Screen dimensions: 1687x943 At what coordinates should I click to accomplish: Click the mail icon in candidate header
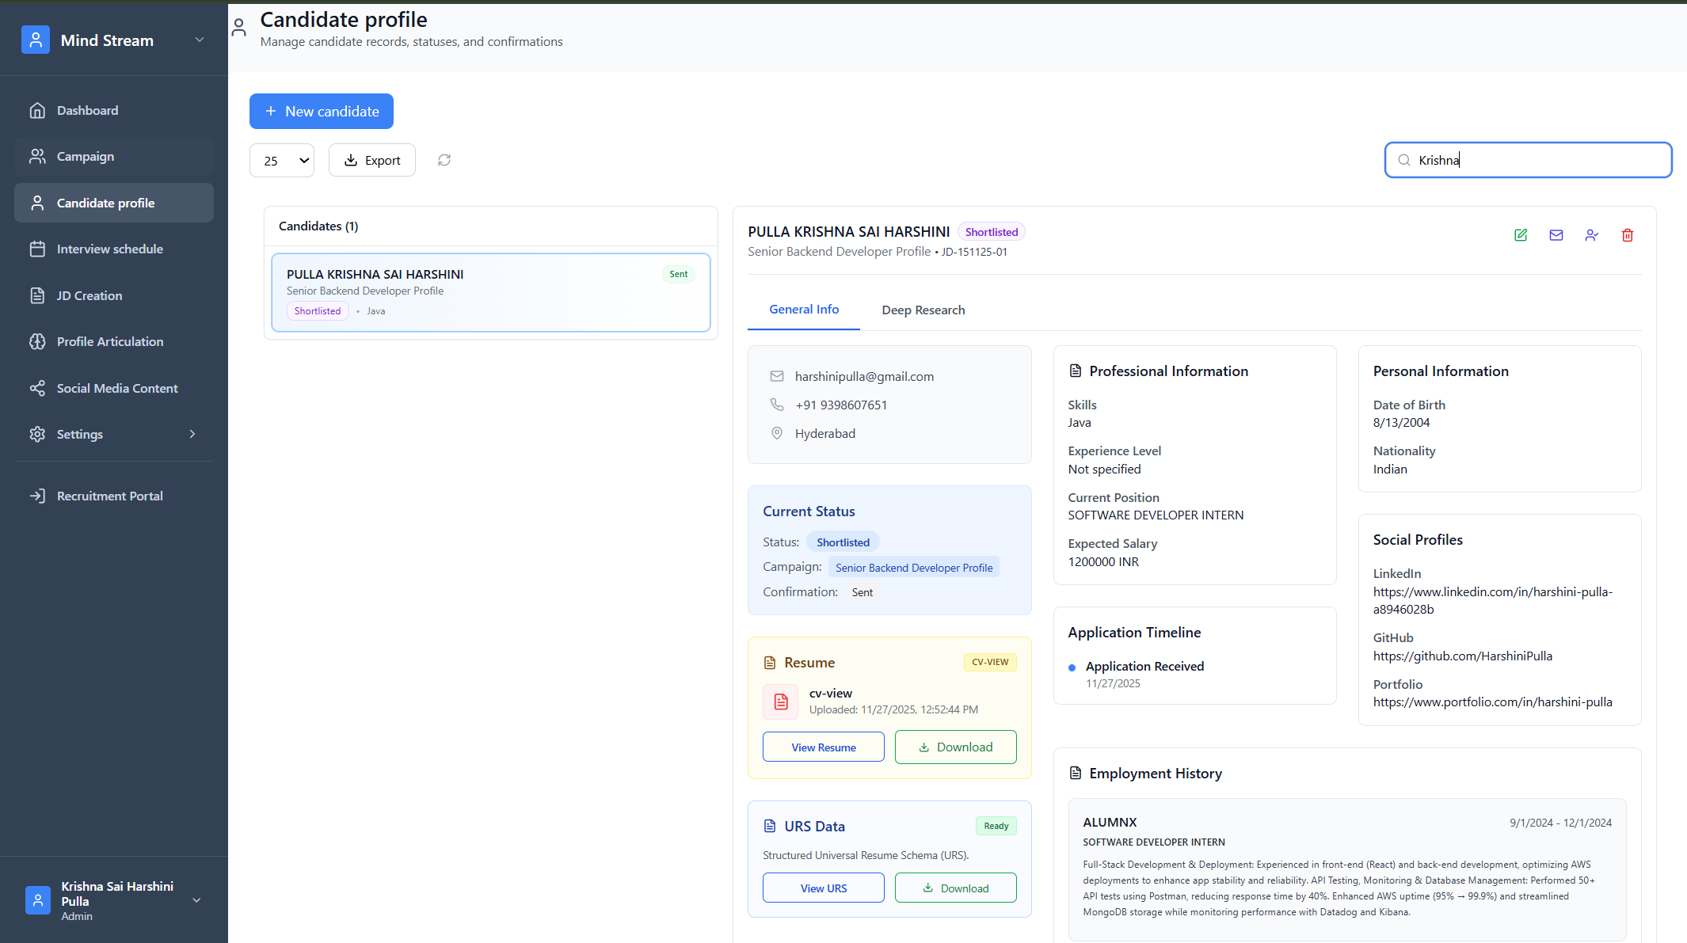click(x=1556, y=235)
